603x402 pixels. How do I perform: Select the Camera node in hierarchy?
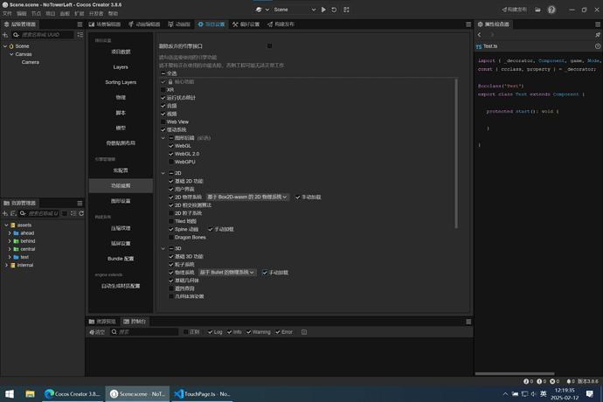[x=31, y=62]
